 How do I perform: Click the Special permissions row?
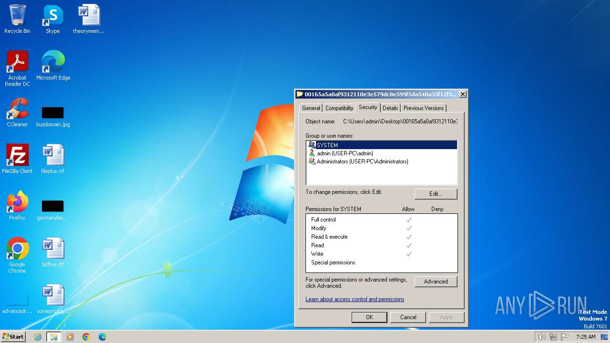pyautogui.click(x=381, y=262)
